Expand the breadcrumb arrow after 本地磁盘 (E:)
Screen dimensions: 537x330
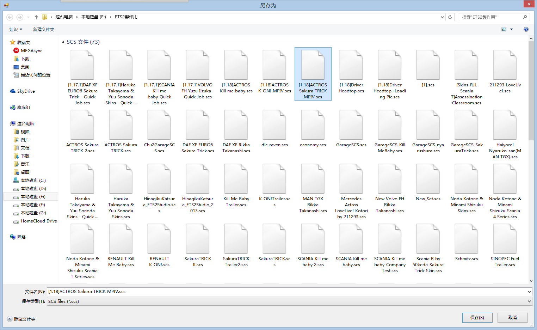pyautogui.click(x=110, y=17)
